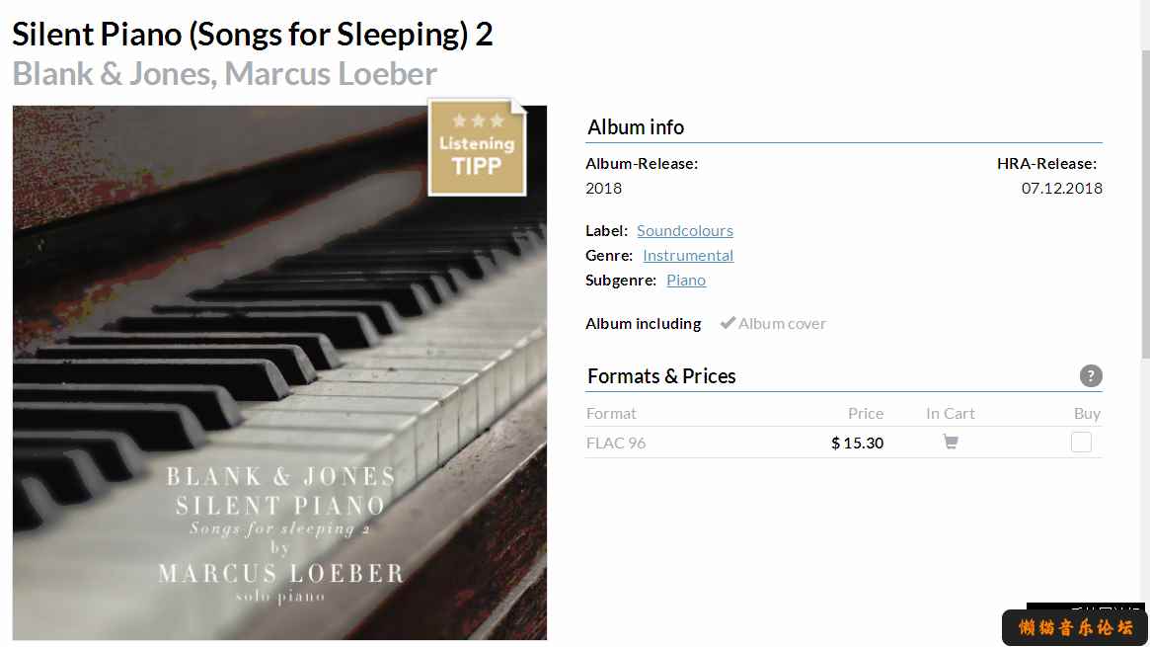Click the Listening TIPP gold badge
Viewport: 1150px width, 647px height.
pyautogui.click(x=478, y=147)
